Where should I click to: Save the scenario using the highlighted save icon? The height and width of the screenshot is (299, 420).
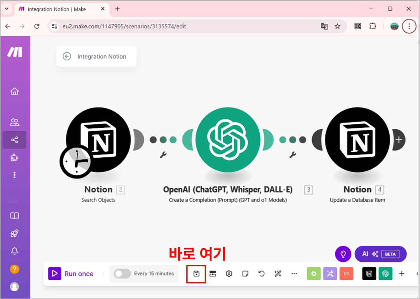point(196,274)
